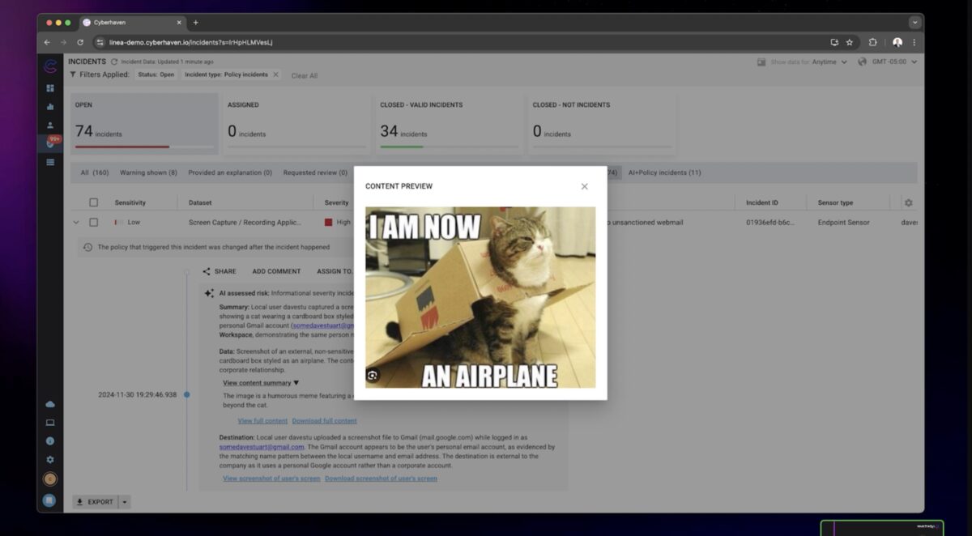Click Add Comment
This screenshot has width=972, height=536.
pos(276,271)
